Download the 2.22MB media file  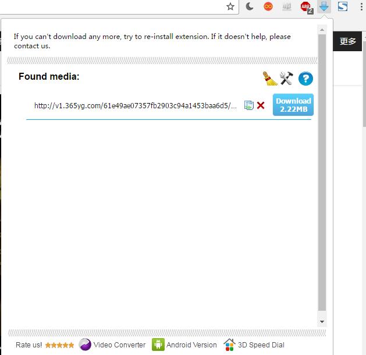coord(293,105)
